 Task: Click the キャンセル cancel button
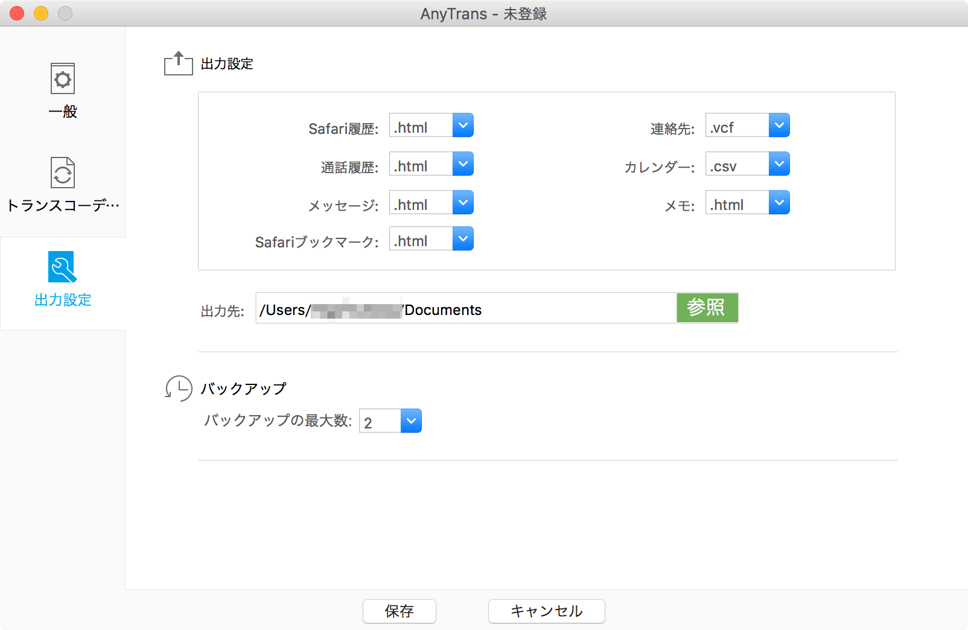tap(547, 611)
